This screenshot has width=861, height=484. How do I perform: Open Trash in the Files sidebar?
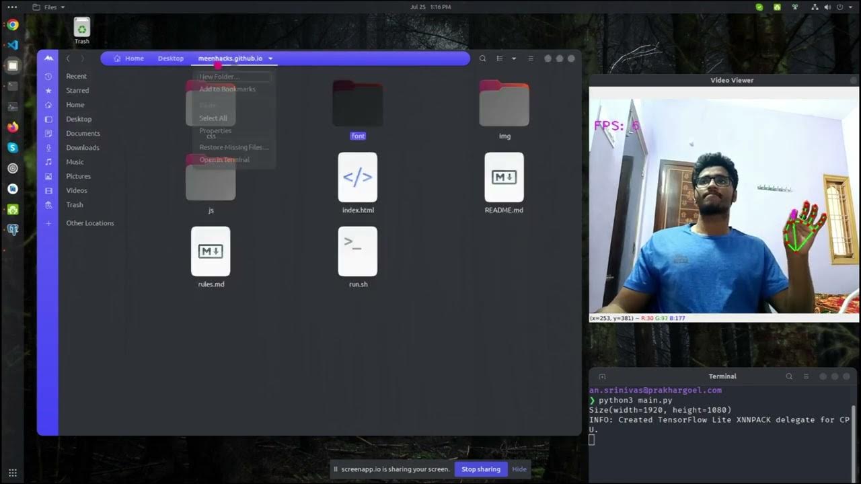pyautogui.click(x=75, y=204)
